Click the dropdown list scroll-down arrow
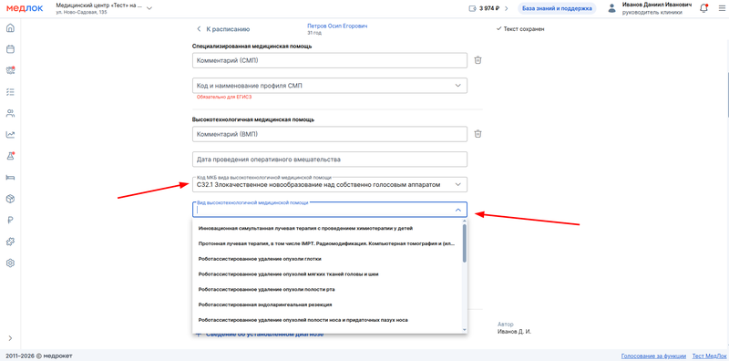Screen dimensions: 729x361 [x=465, y=329]
